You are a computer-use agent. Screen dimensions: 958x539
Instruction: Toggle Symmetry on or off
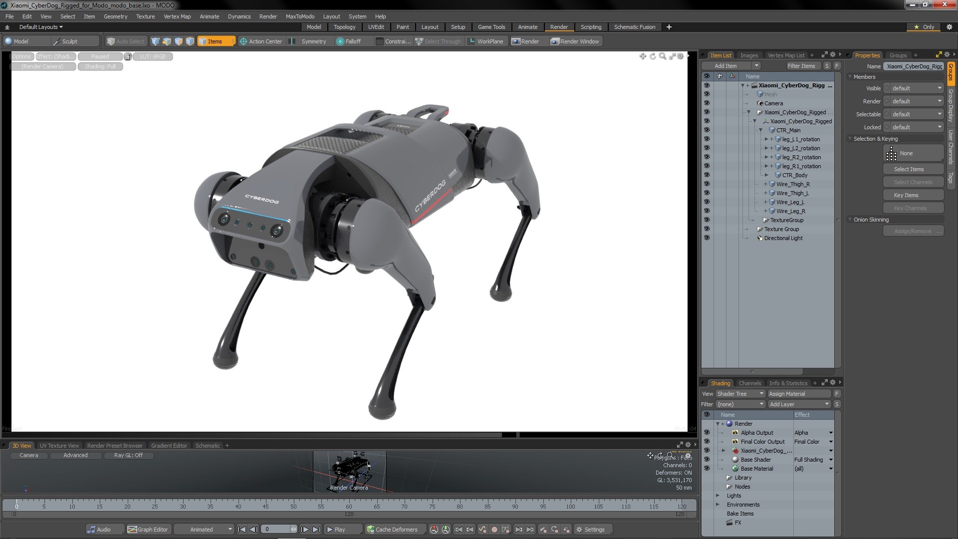coord(308,41)
